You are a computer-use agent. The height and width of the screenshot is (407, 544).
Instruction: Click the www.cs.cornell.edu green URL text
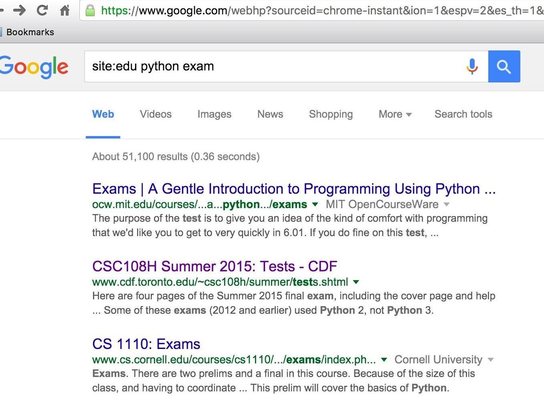(x=234, y=360)
